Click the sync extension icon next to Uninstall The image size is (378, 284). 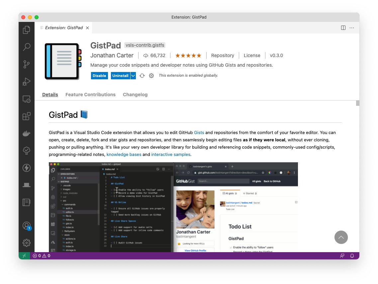pyautogui.click(x=142, y=76)
